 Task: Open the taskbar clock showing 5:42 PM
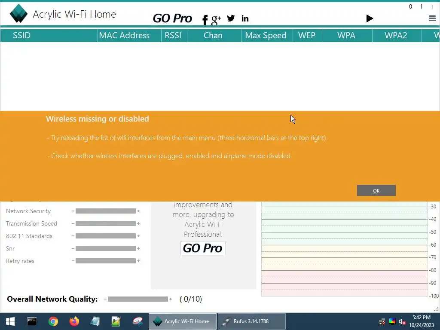[x=422, y=321]
